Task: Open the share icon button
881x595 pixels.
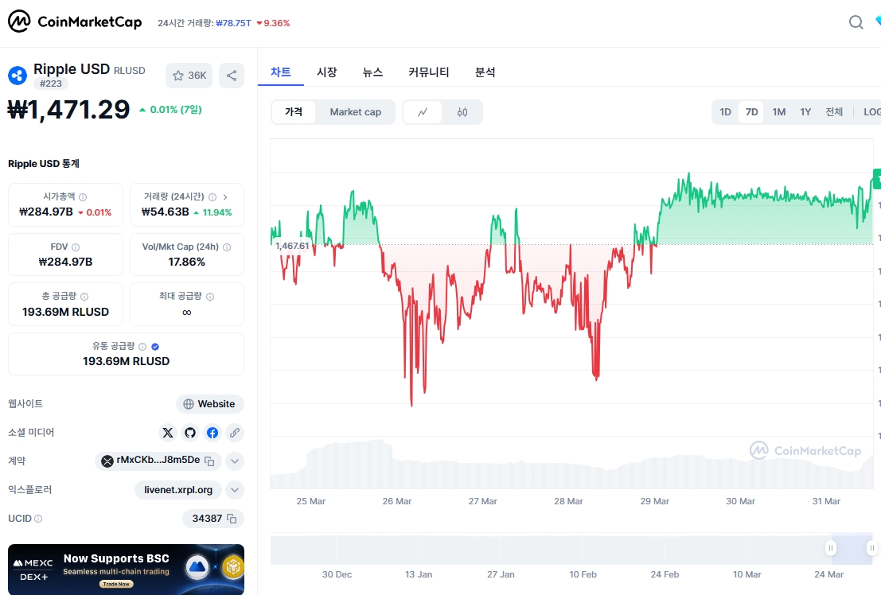Action: [x=232, y=76]
